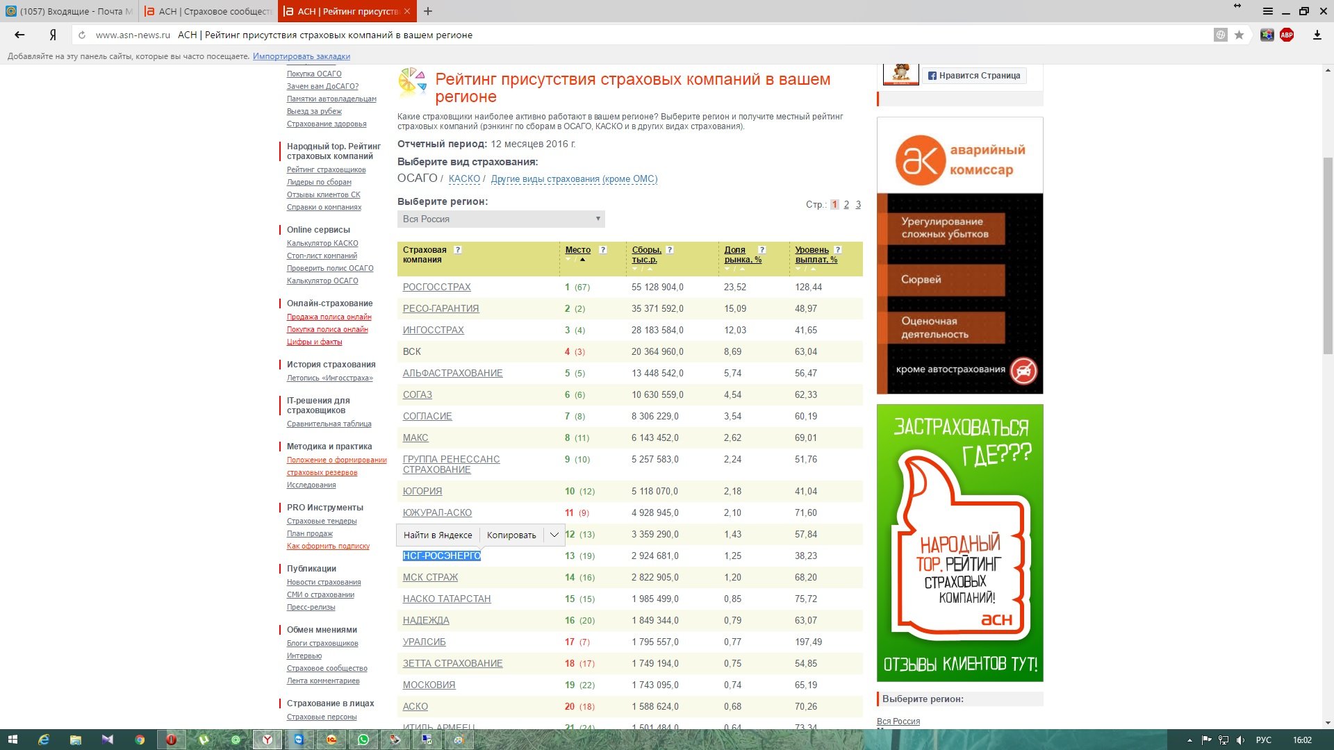Open Windows Start button
This screenshot has height=750, width=1334.
tap(12, 740)
